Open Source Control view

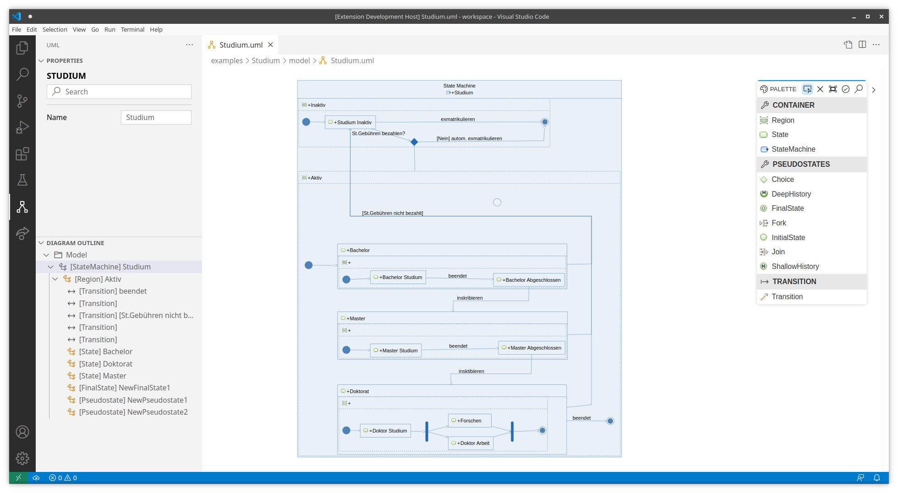coord(22,101)
